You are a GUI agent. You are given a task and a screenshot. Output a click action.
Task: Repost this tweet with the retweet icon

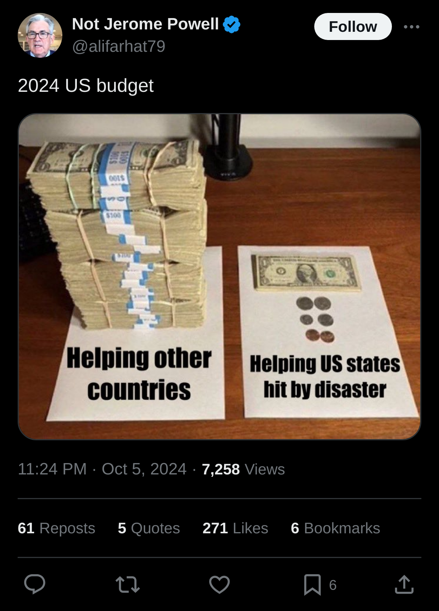[x=128, y=584]
